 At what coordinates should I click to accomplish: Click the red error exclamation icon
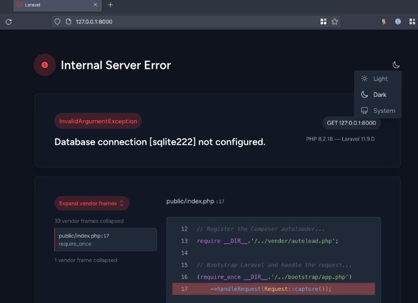(x=45, y=65)
